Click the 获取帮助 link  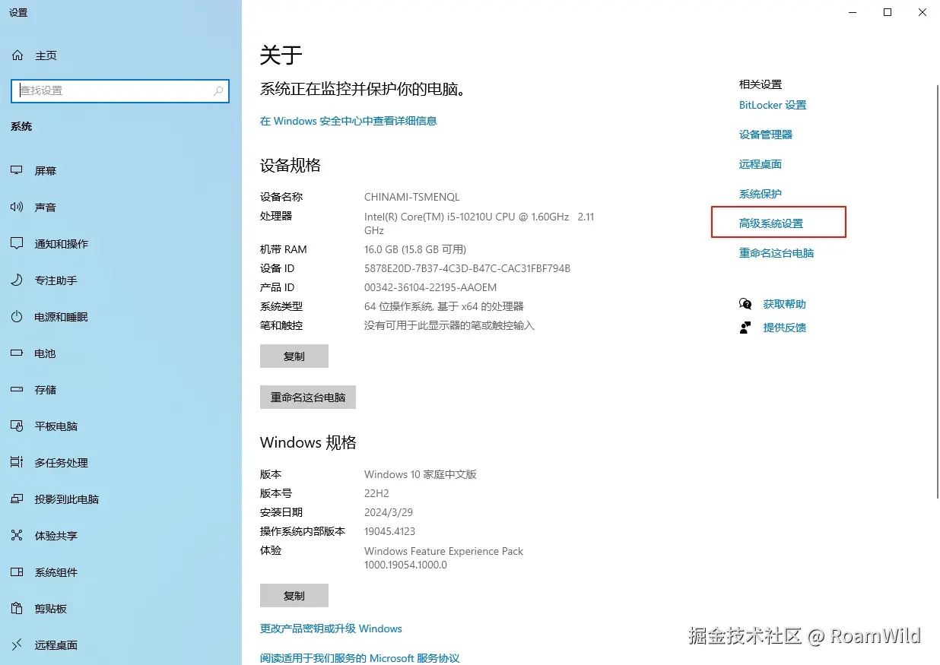coord(785,304)
